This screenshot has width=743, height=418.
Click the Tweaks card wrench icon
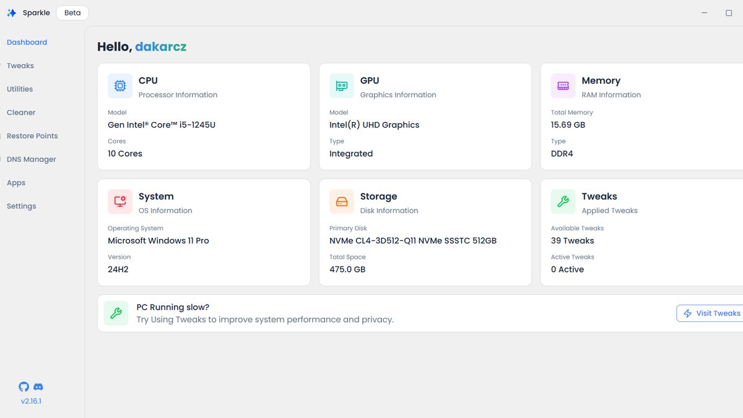(563, 202)
